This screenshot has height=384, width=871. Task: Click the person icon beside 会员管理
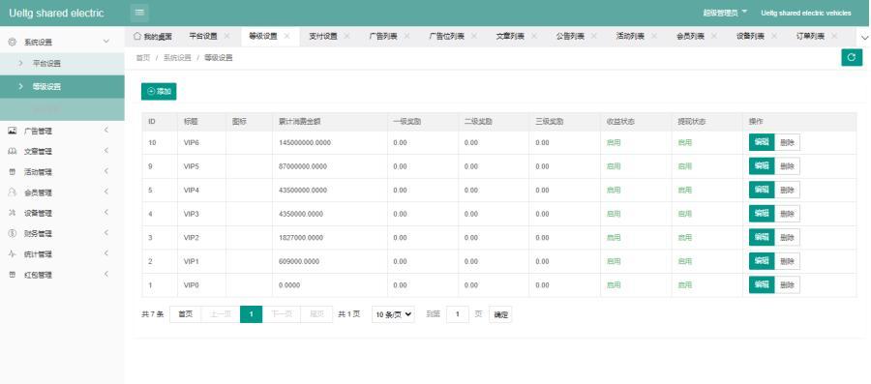13,192
